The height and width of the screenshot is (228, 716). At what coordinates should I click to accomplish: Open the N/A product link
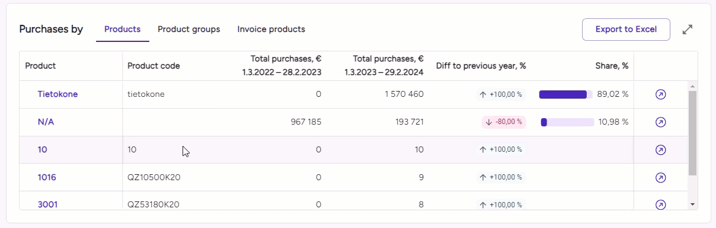pos(46,122)
